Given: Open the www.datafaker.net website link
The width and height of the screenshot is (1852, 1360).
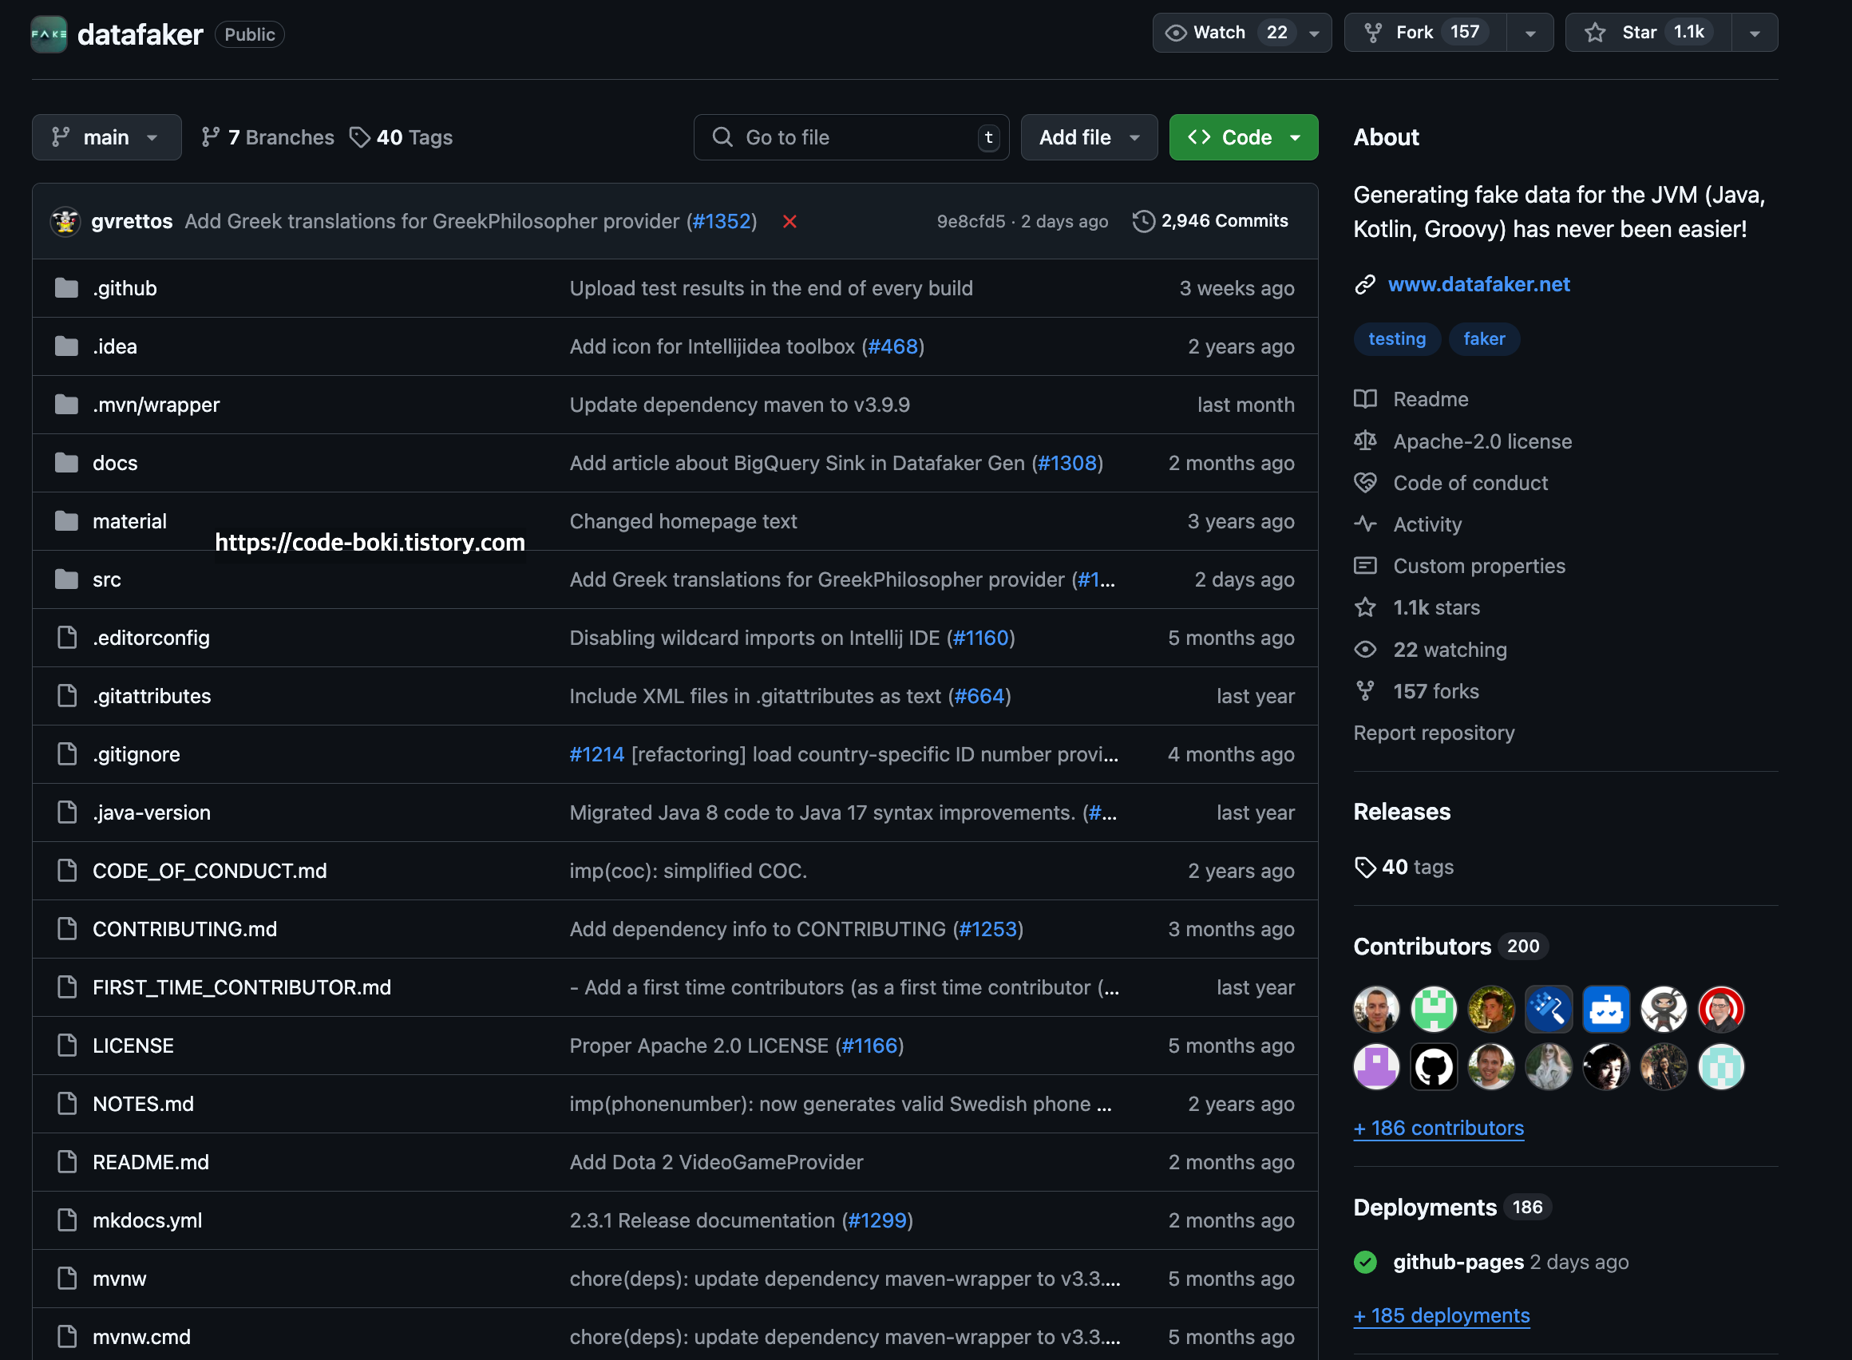Looking at the screenshot, I should 1478,284.
